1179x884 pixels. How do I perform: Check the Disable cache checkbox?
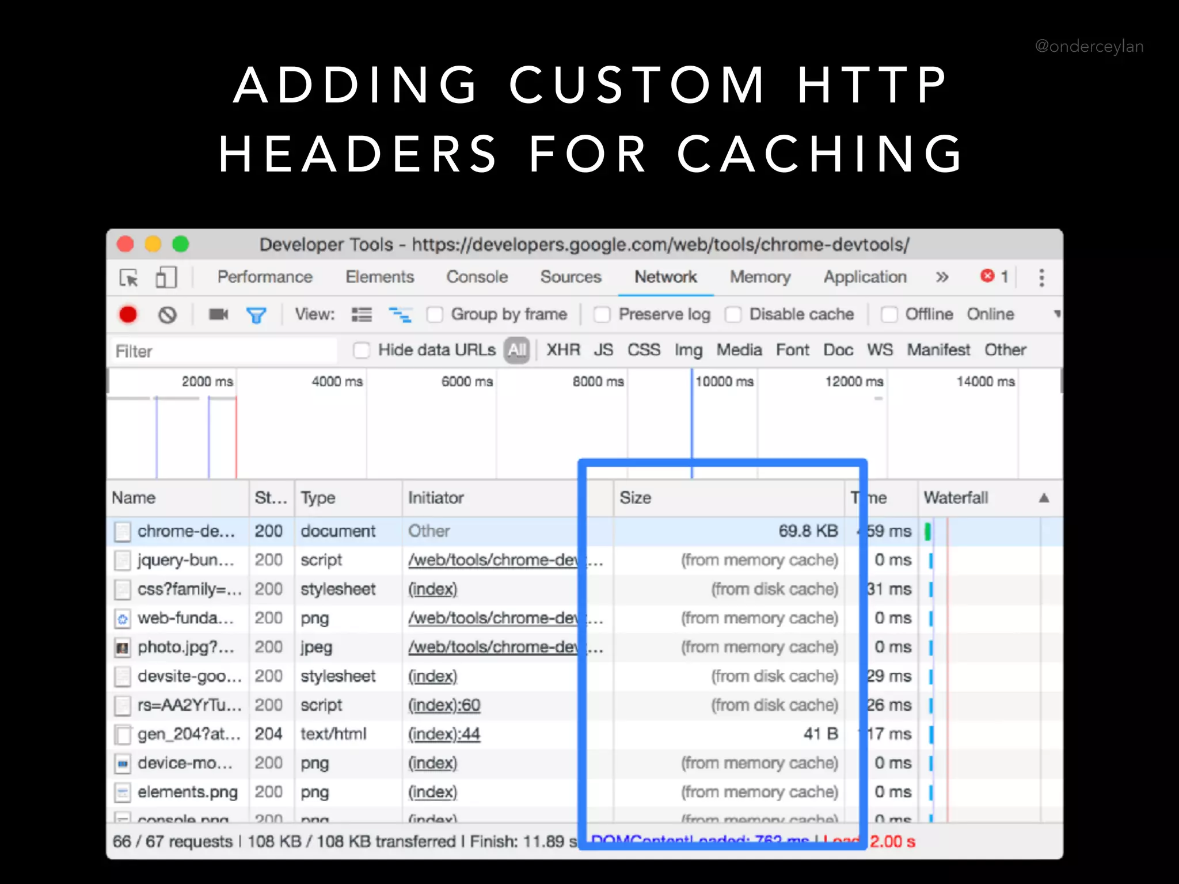(733, 315)
